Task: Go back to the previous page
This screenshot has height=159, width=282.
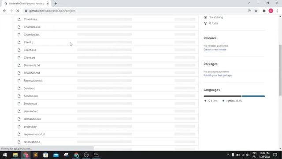Action: (4, 11)
